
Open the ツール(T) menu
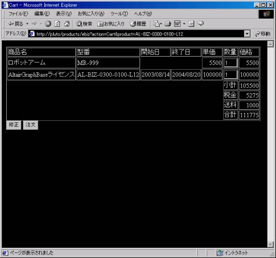[119, 14]
